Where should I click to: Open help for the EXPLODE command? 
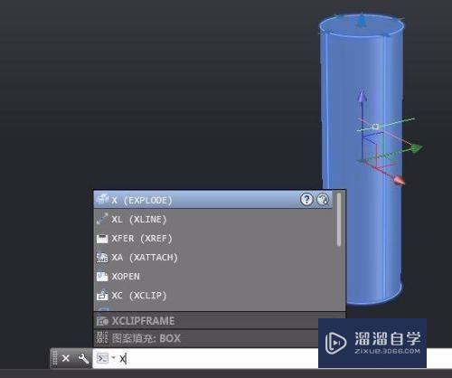point(306,200)
